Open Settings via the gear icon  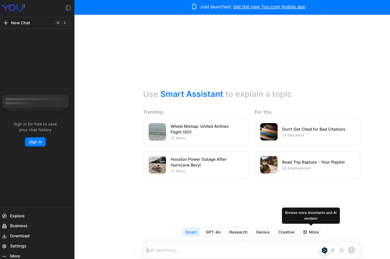coord(4,246)
